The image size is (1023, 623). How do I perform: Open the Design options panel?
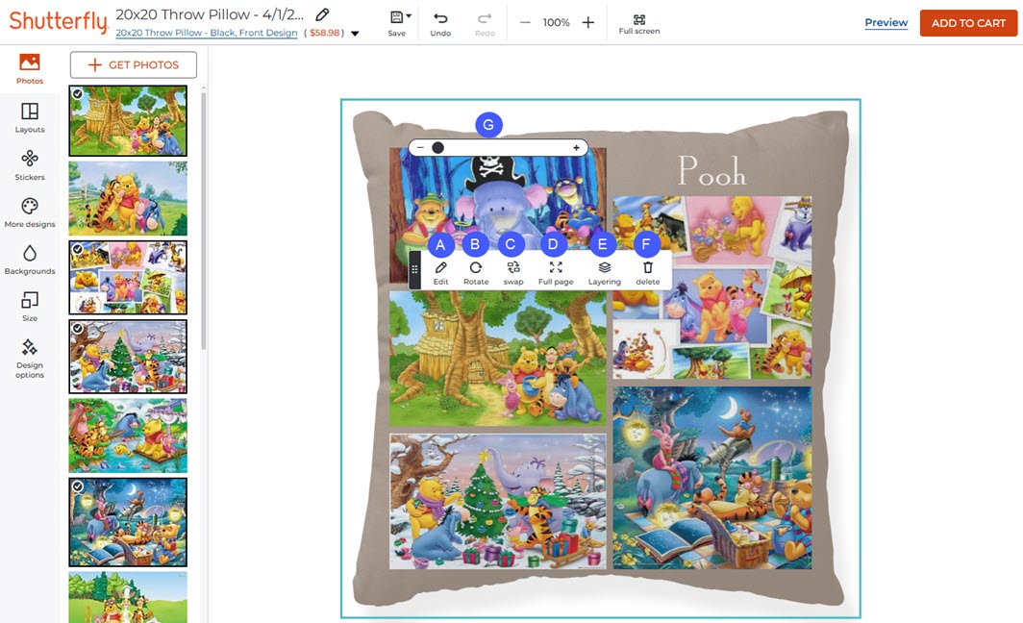(30, 359)
